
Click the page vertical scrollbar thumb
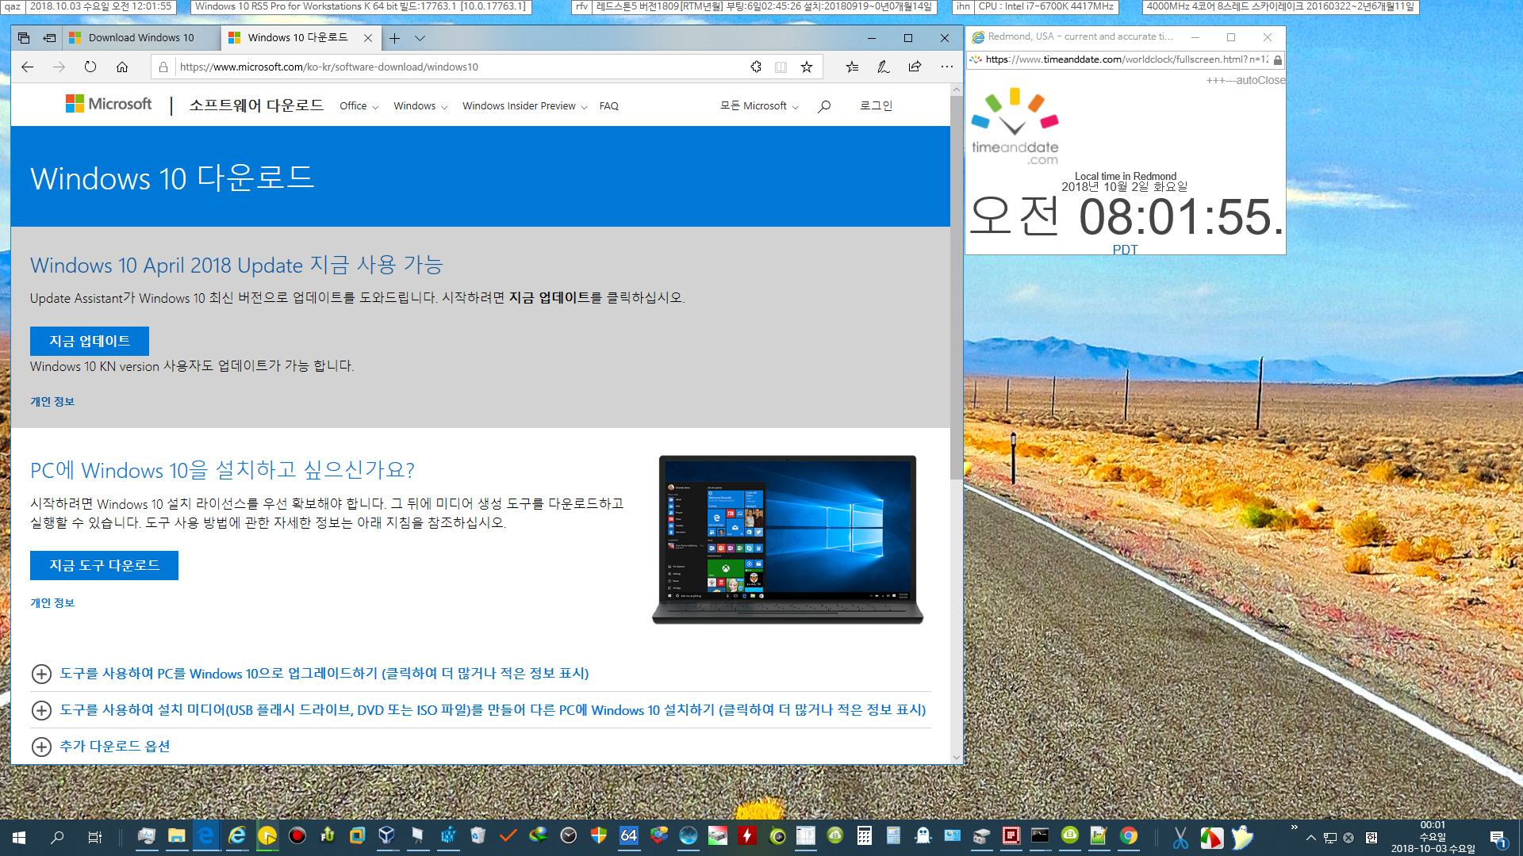tap(956, 289)
